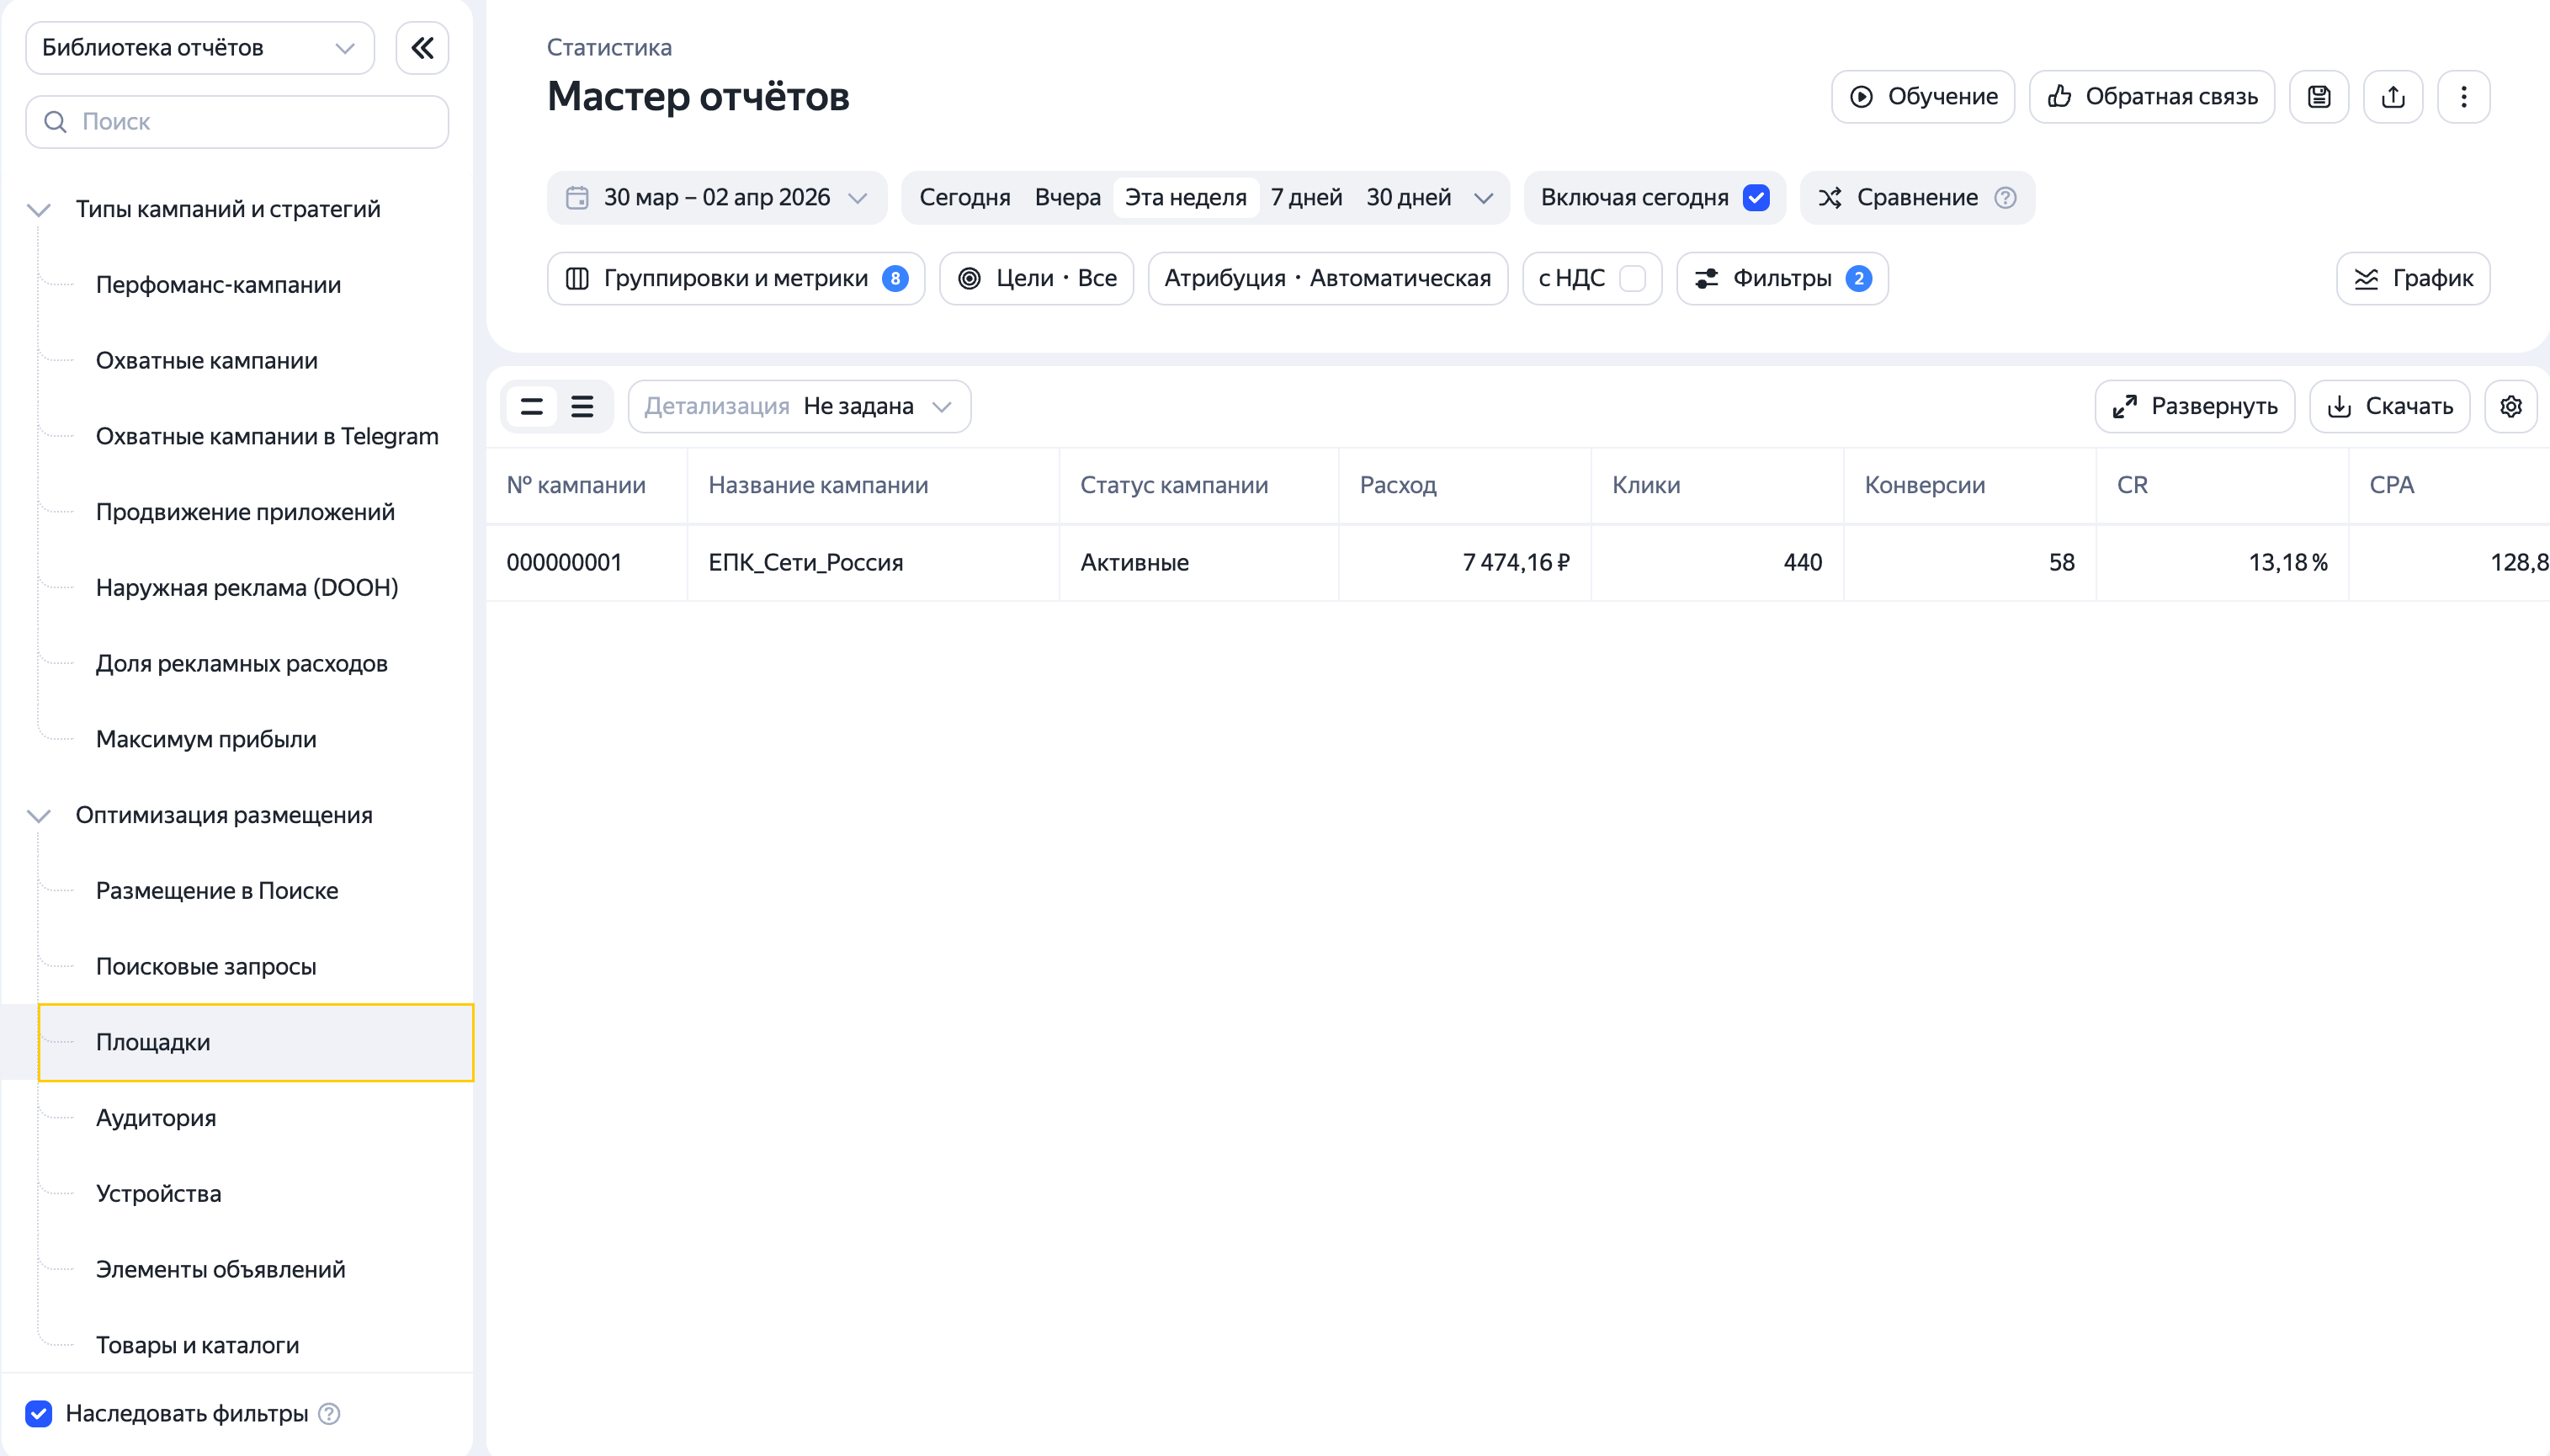Open Атрибуция · Автоматическая selector
The image size is (2550, 1456).
point(1327,278)
